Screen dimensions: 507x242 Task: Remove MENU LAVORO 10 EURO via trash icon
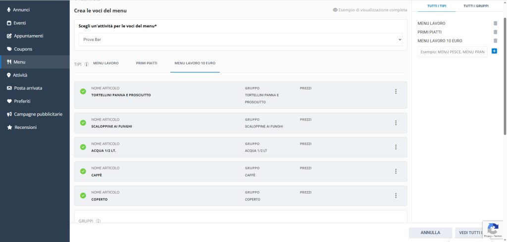pos(495,41)
